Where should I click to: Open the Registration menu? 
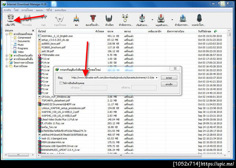[60, 10]
